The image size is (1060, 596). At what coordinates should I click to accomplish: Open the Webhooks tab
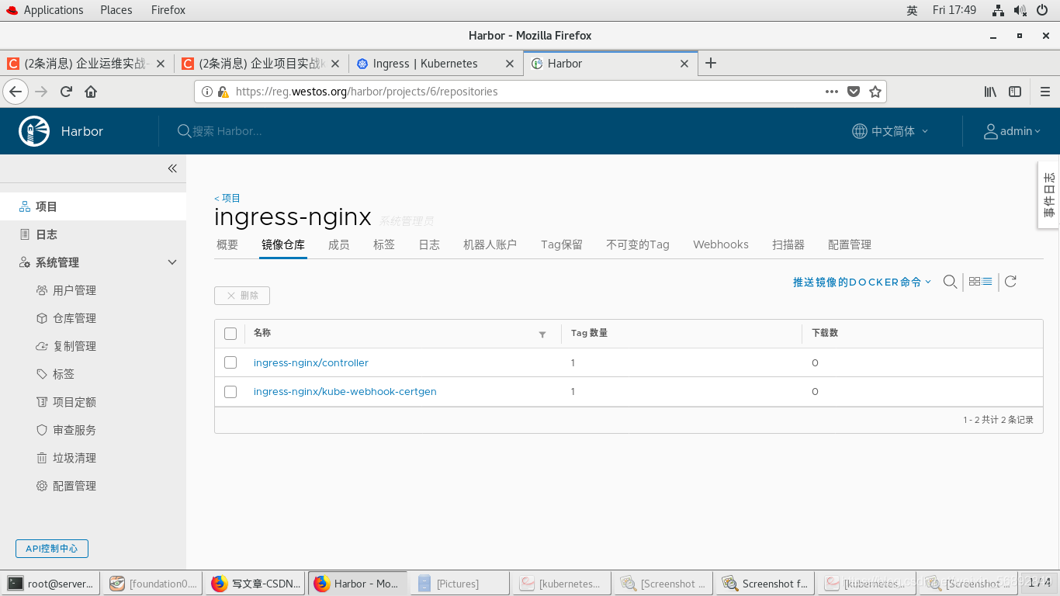pos(721,244)
